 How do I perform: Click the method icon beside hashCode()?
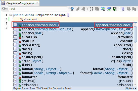point(15,85)
